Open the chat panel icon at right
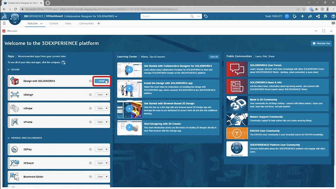Viewport: 336px width, 189px height. click(333, 23)
